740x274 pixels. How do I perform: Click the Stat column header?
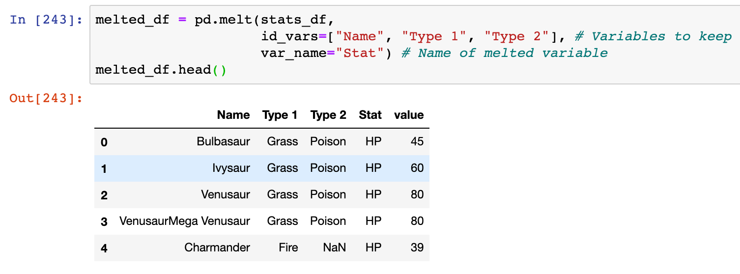click(370, 115)
